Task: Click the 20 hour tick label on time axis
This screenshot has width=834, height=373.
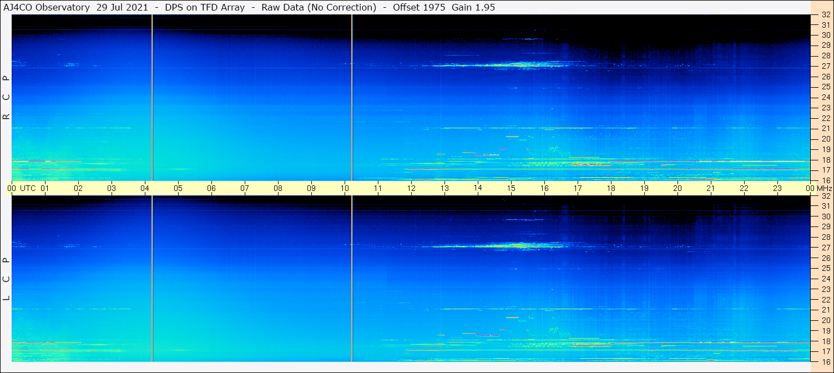Action: click(678, 188)
